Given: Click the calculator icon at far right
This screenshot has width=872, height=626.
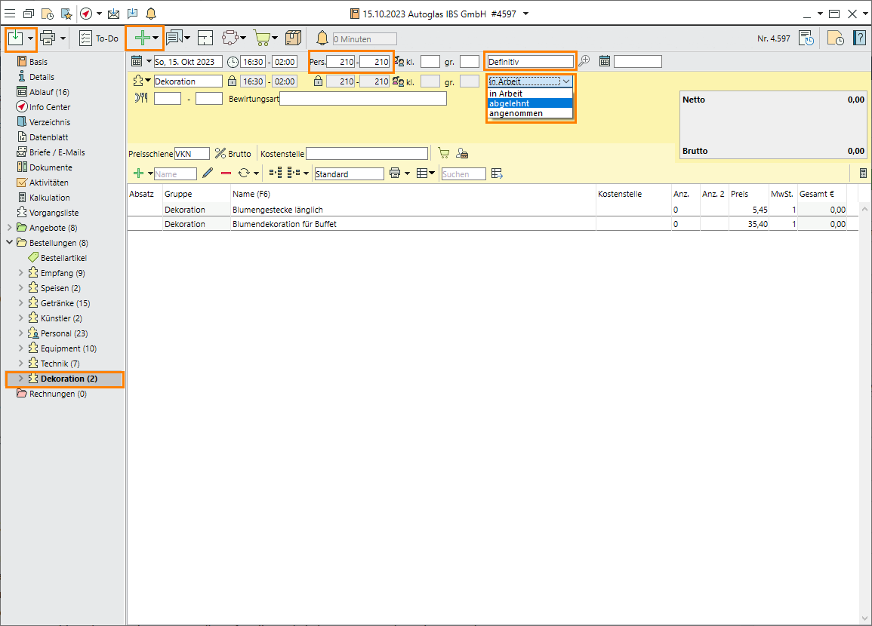Looking at the screenshot, I should [863, 173].
